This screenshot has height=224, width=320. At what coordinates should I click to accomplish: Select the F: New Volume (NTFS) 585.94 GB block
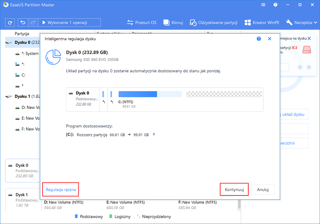(x=197, y=205)
